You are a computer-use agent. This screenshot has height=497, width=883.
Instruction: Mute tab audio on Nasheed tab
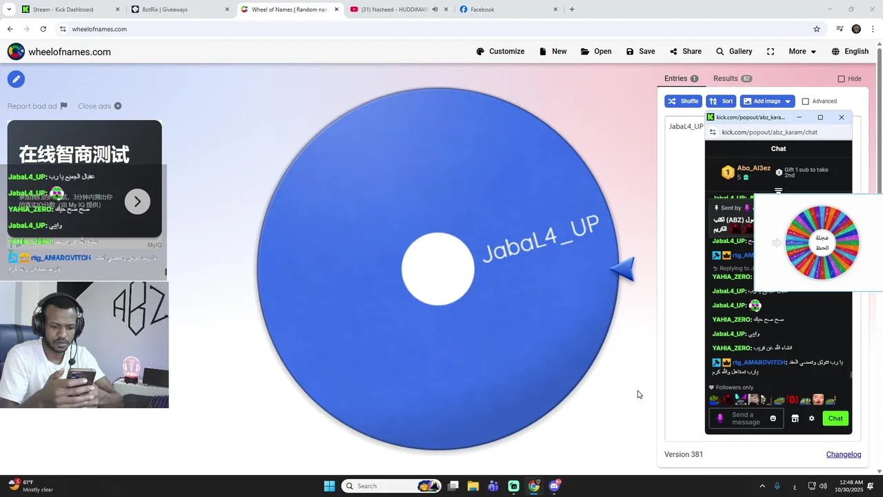point(435,10)
